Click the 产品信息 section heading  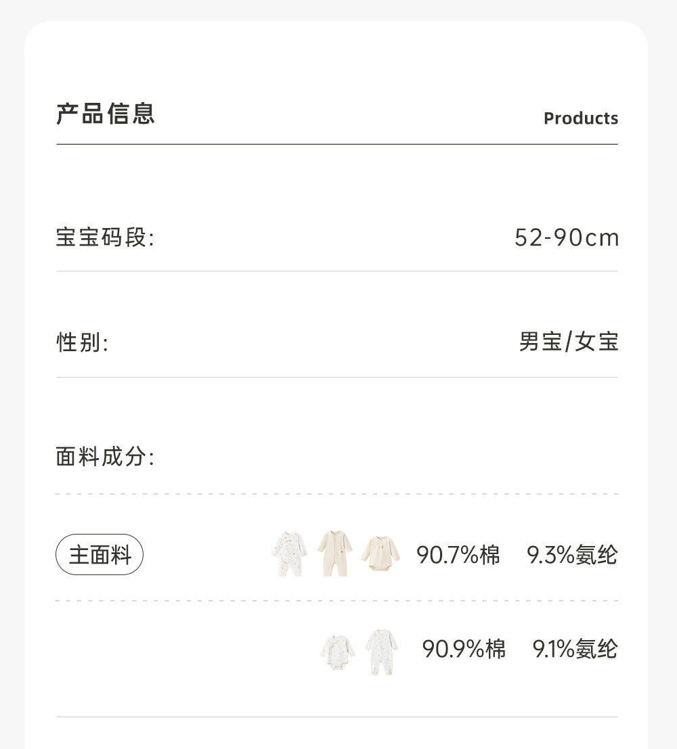[106, 114]
